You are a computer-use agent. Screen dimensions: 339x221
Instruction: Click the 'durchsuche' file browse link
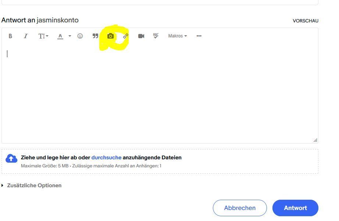(106, 157)
